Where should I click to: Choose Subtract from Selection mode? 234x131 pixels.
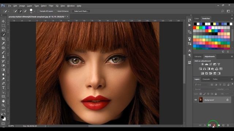pos(25,11)
